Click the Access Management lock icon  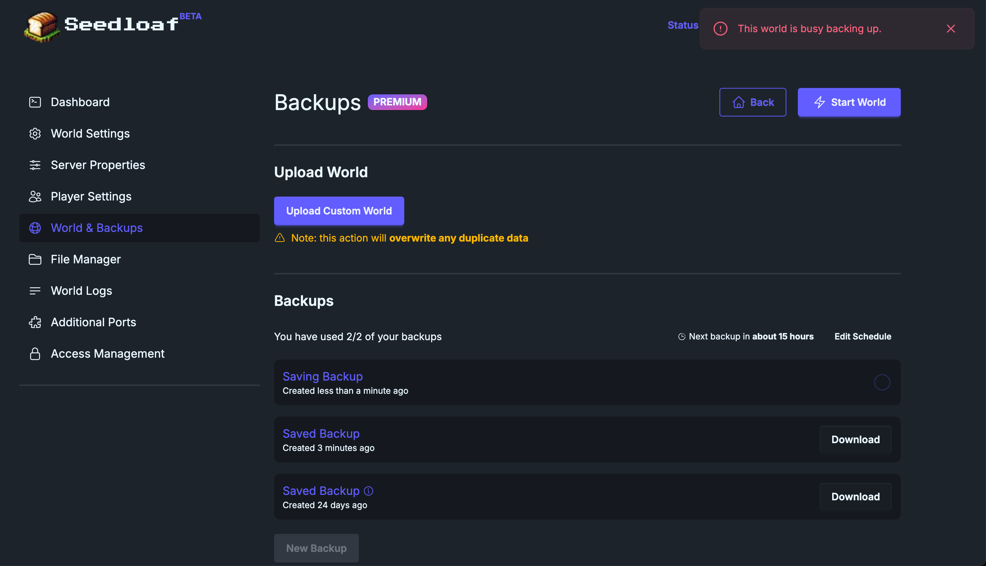click(35, 354)
